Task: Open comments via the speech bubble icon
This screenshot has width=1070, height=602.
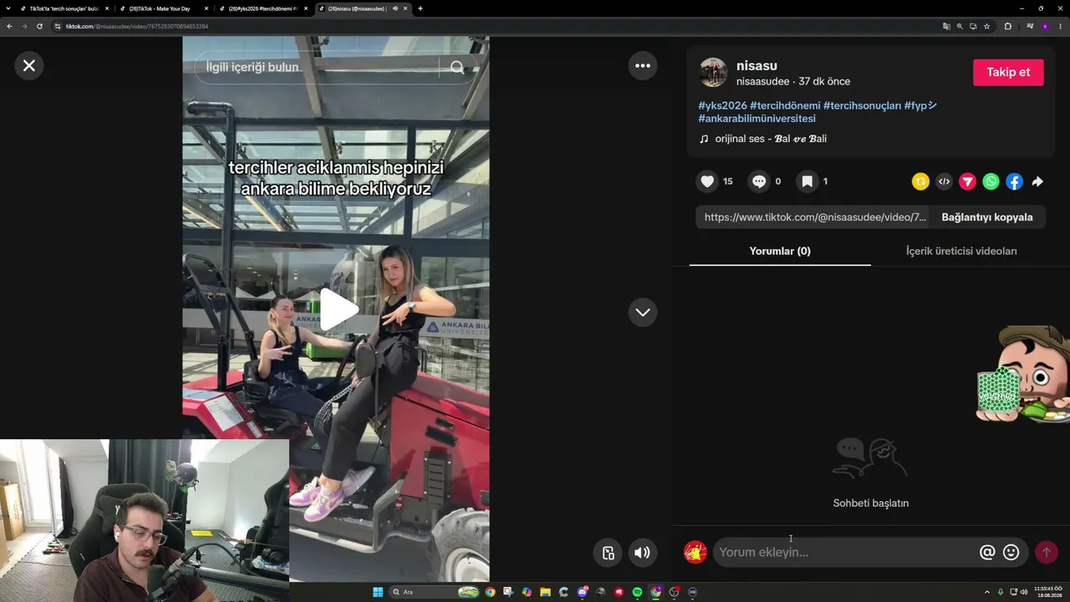Action: 759,181
